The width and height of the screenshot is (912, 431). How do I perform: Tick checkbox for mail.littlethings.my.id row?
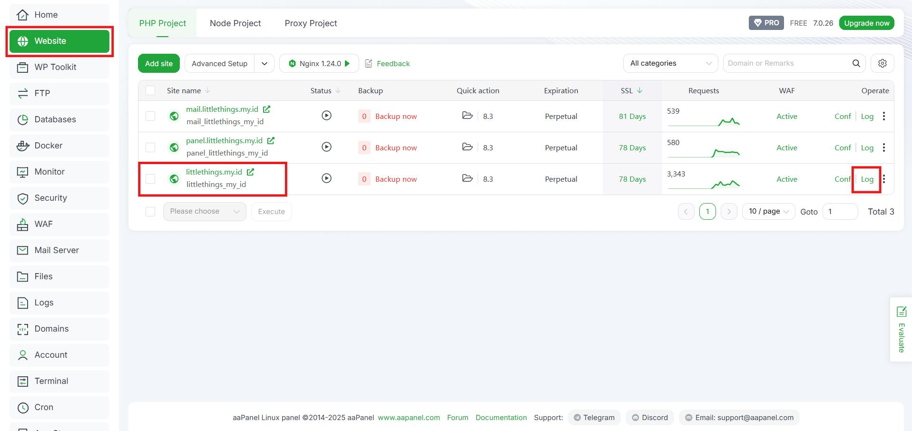(x=150, y=116)
